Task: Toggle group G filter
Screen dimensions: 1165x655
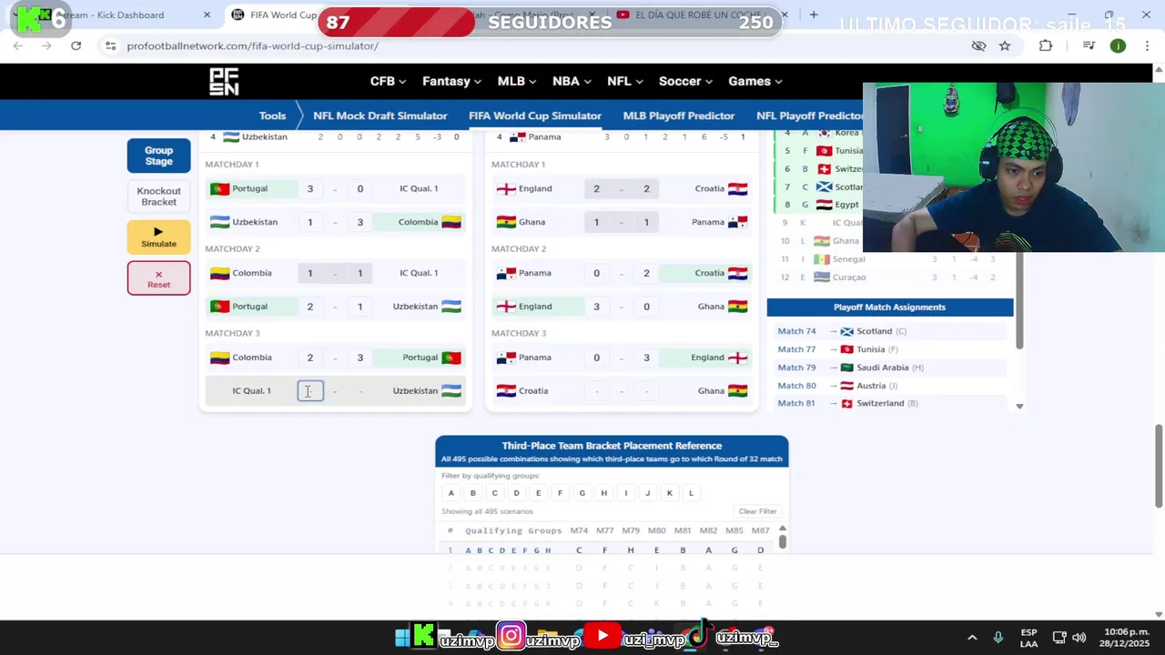Action: coord(582,493)
